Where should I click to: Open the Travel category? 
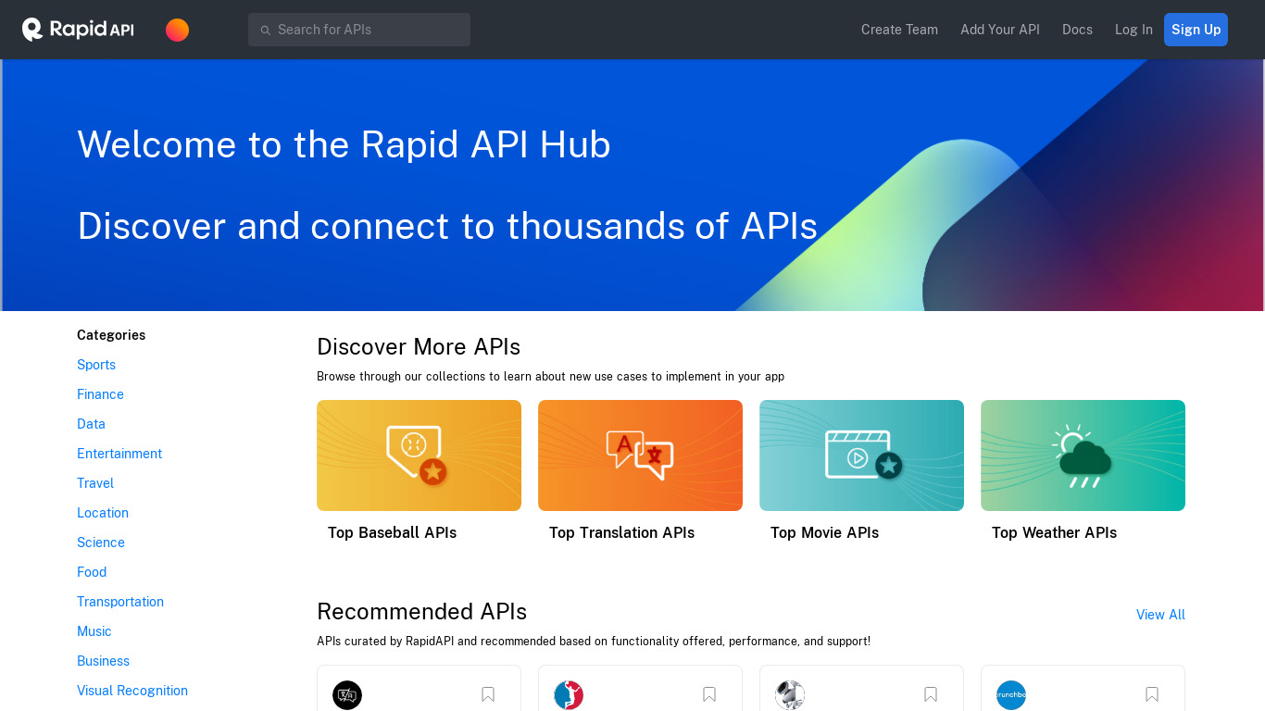[95, 483]
